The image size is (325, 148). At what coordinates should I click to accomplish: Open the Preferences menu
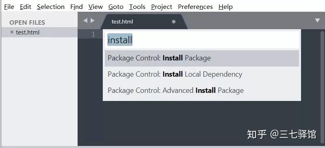click(x=195, y=7)
